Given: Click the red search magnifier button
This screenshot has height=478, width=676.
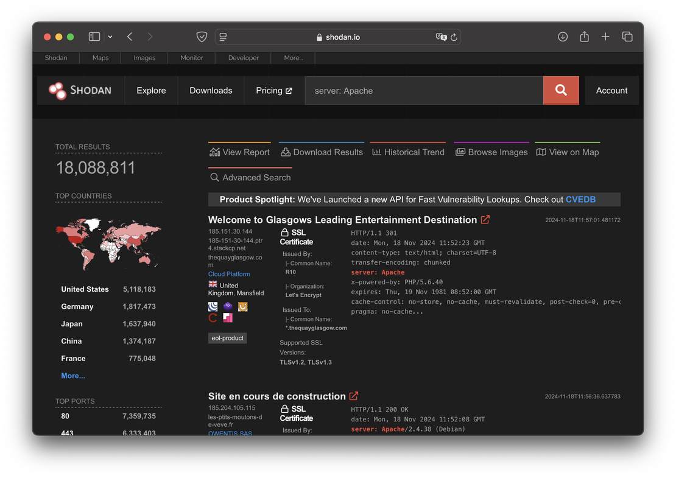Looking at the screenshot, I should (560, 90).
